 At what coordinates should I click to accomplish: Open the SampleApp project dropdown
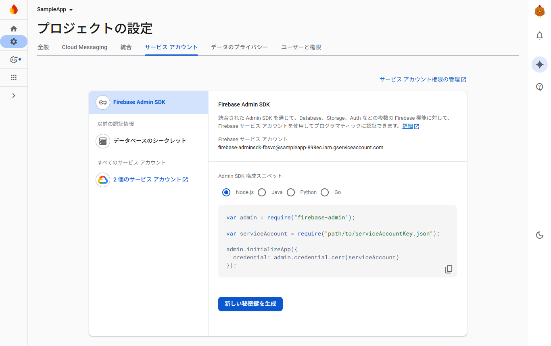[55, 10]
